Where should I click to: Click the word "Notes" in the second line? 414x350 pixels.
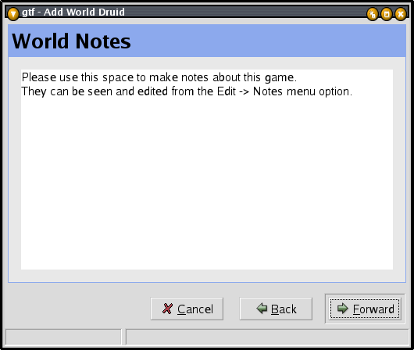[x=267, y=91]
